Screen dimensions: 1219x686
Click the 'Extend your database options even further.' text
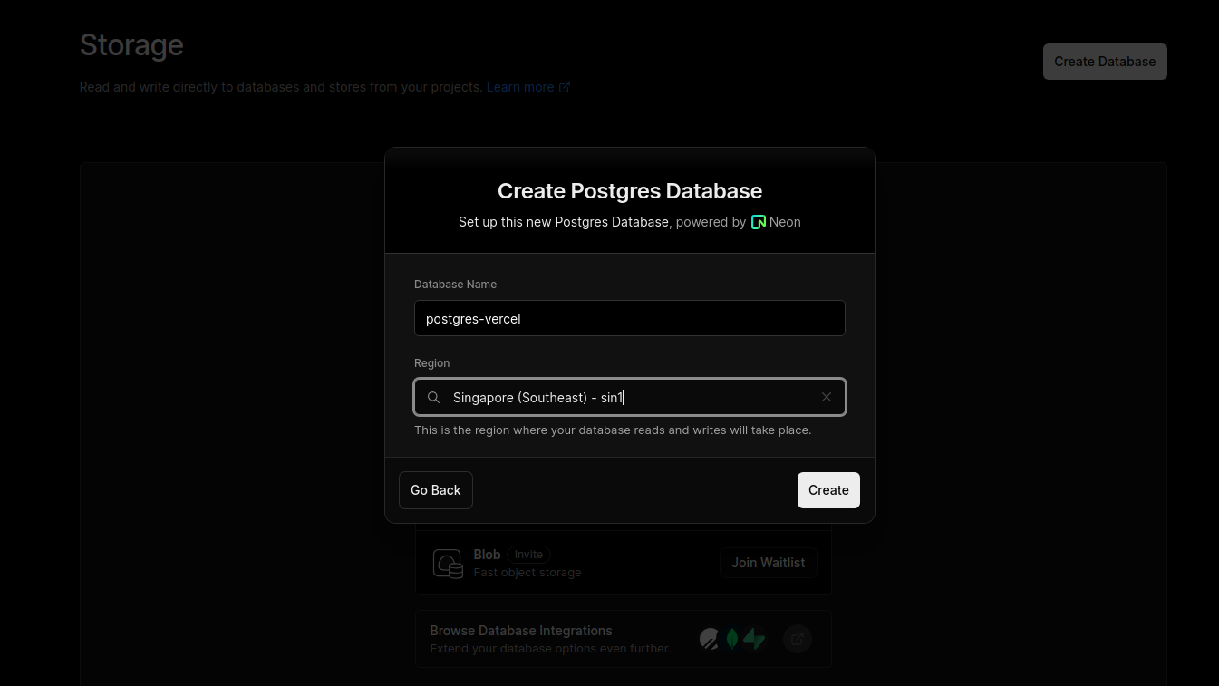pyautogui.click(x=550, y=649)
